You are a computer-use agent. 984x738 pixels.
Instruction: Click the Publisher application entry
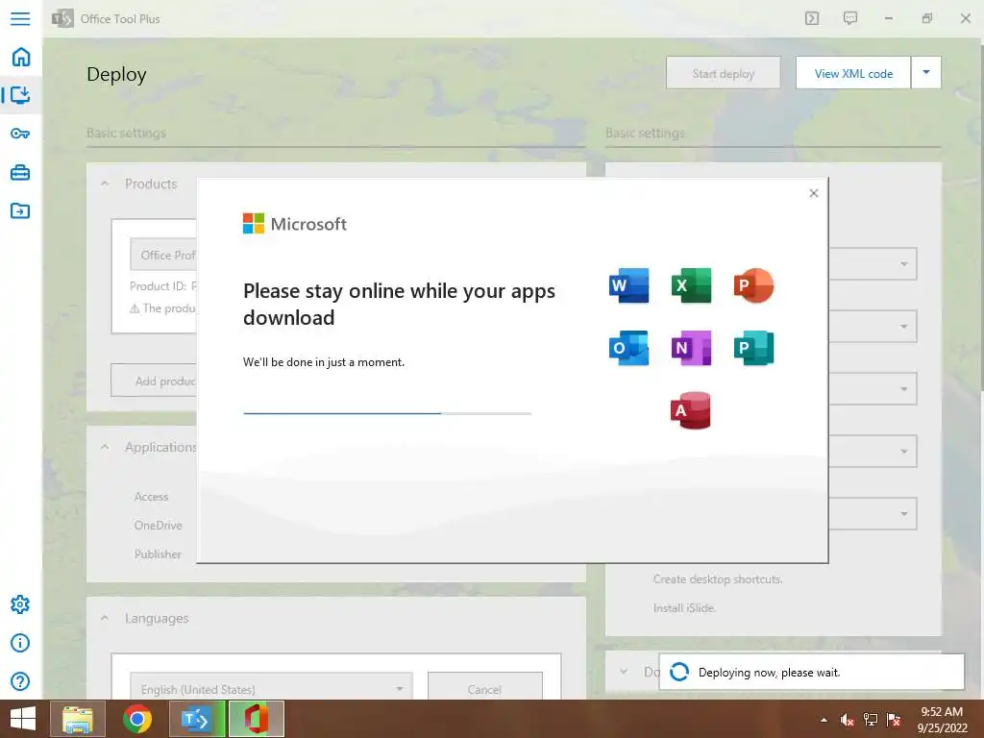point(158,554)
